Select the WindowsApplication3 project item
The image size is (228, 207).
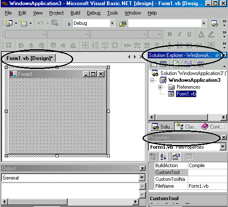pos(194,80)
